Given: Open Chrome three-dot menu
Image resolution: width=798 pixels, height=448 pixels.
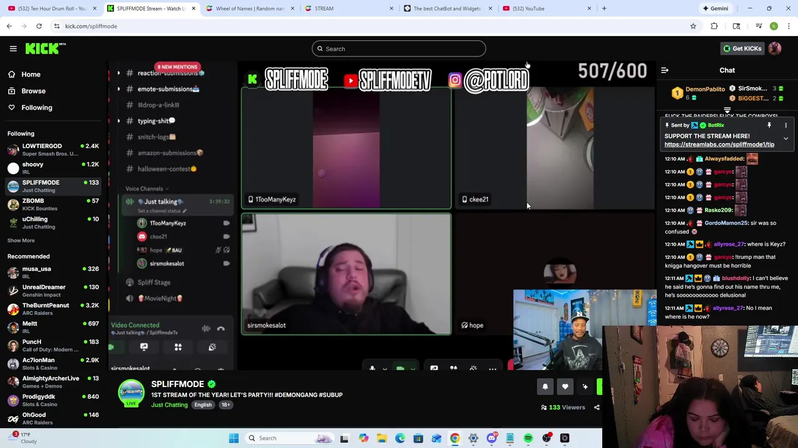Looking at the screenshot, I should coord(789,26).
